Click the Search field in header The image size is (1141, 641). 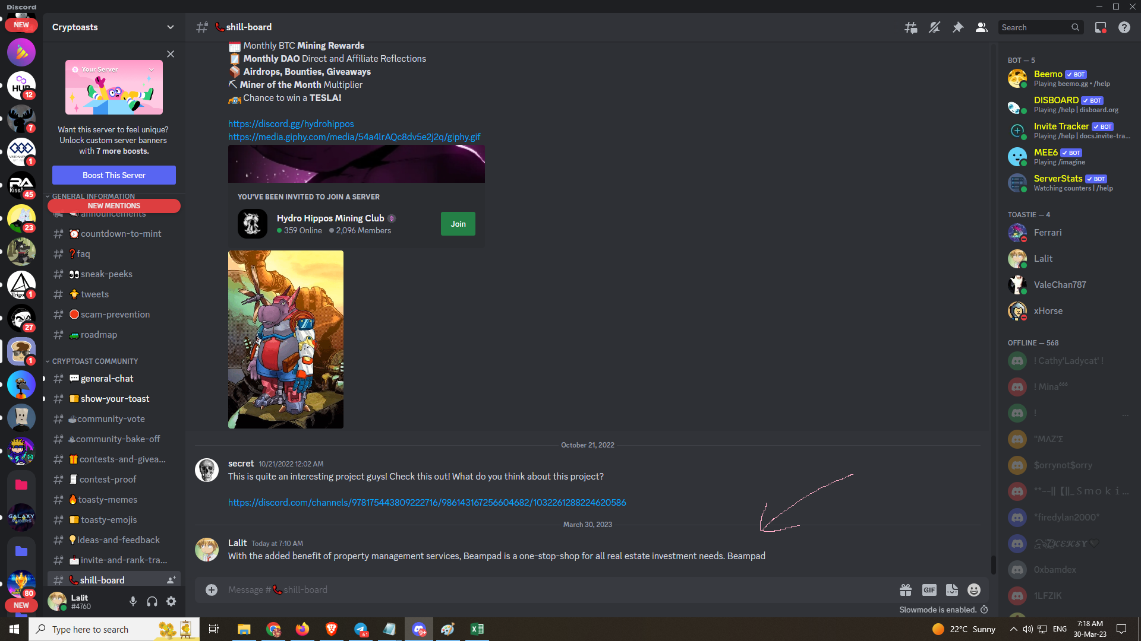[1041, 27]
